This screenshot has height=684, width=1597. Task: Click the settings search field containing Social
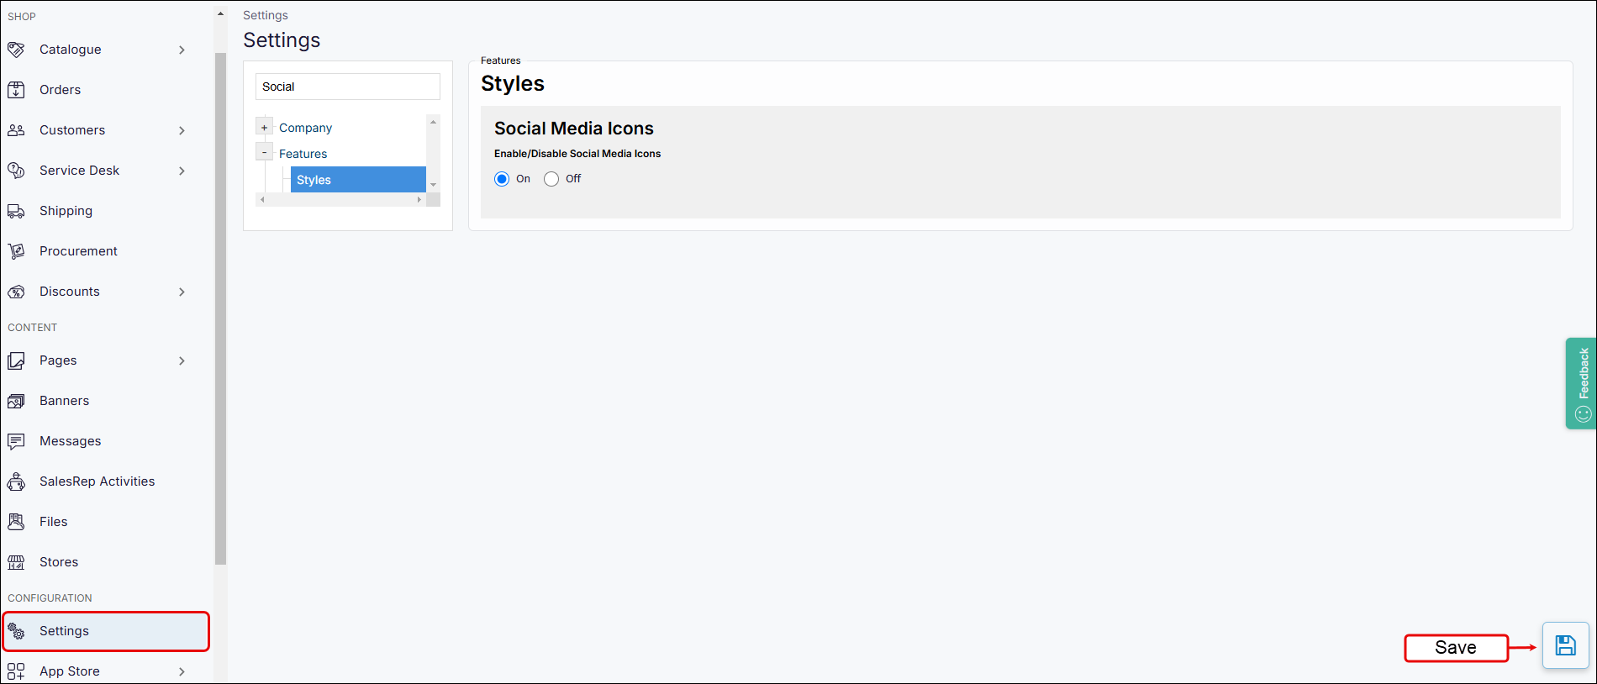click(347, 87)
